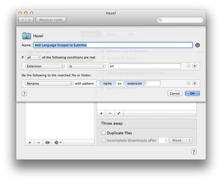This screenshot has width=222, height=182.
Task: Open the 'is' operator dropdown
Action: point(87,66)
